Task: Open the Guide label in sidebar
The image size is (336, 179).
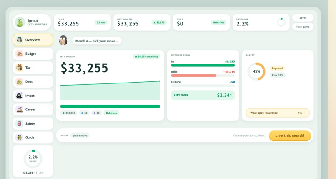Action: 30,137
